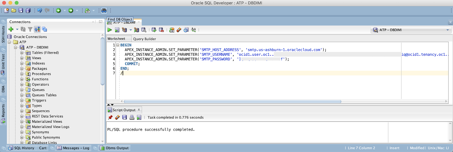Open the DBA side panel
Image resolution: width=453 pixels, height=152 pixels.
(3, 89)
